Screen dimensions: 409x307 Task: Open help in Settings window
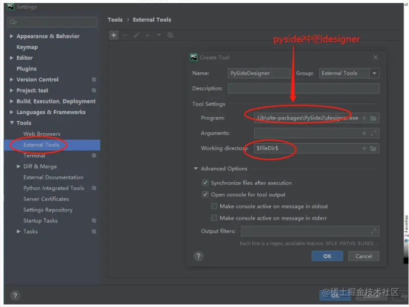pyautogui.click(x=15, y=295)
